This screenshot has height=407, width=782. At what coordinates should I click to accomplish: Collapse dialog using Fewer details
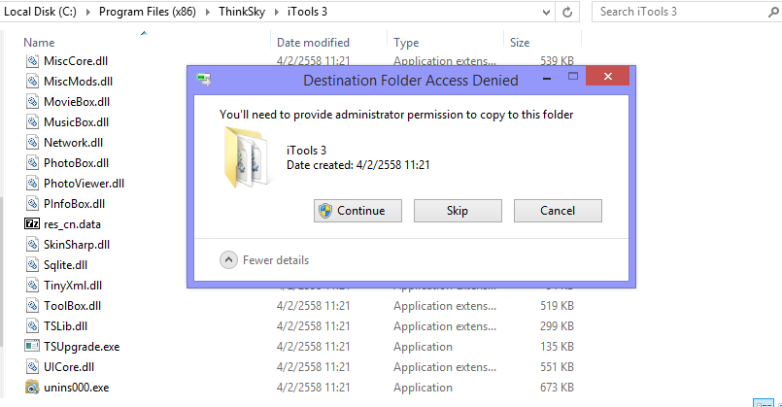(x=264, y=260)
